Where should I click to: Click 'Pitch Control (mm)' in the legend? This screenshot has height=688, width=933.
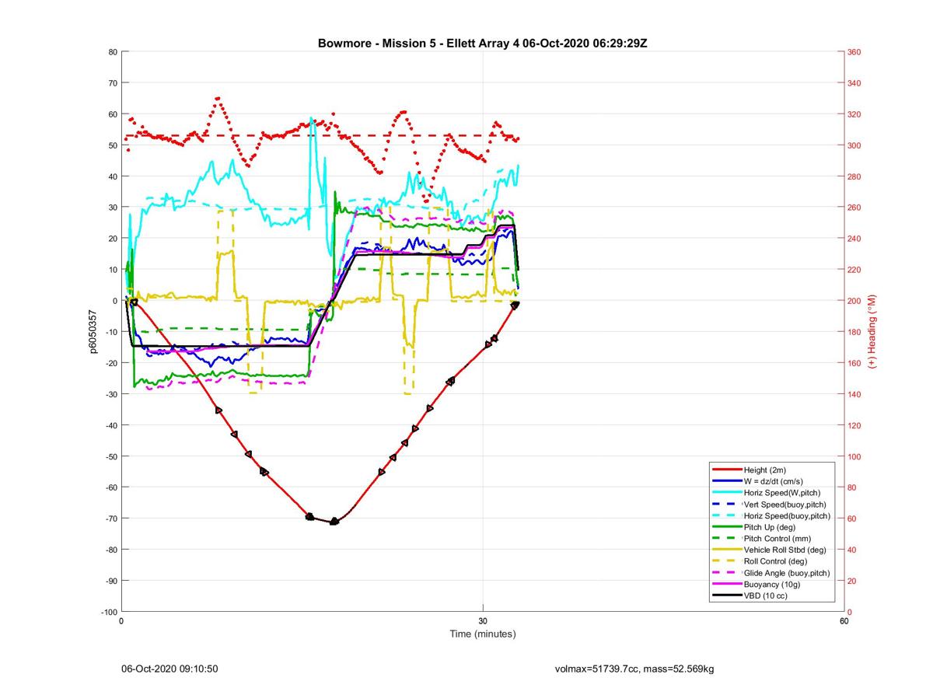point(780,538)
